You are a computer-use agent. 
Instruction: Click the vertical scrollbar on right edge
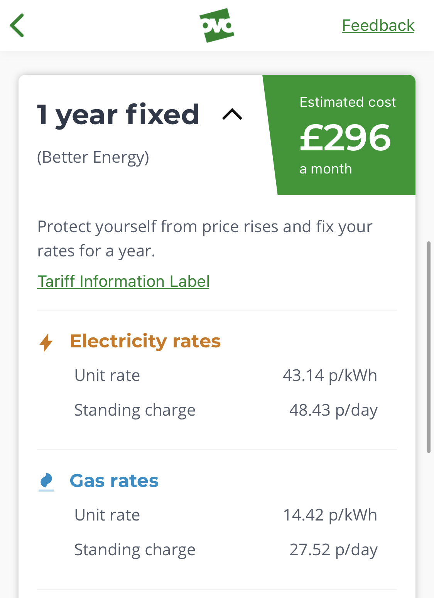pos(429,347)
